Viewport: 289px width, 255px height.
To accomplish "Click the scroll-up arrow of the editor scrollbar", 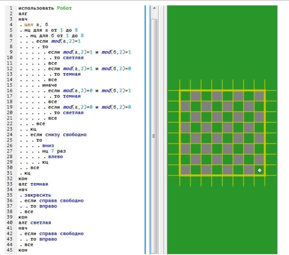I will (x=154, y=8).
